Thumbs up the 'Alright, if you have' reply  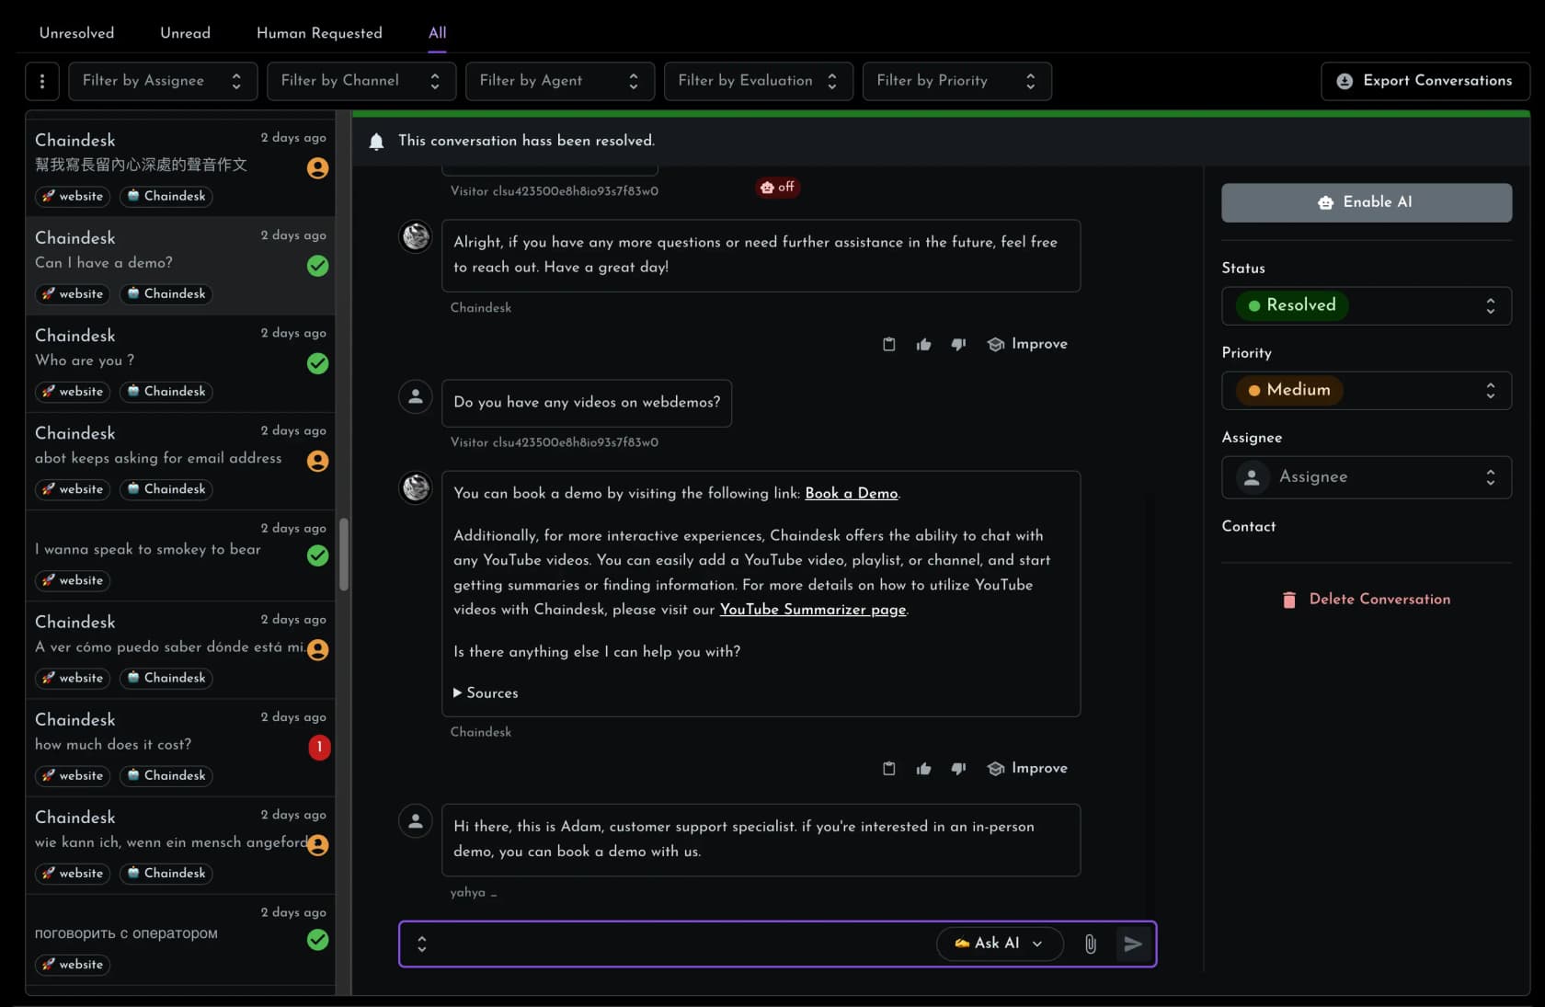click(923, 344)
